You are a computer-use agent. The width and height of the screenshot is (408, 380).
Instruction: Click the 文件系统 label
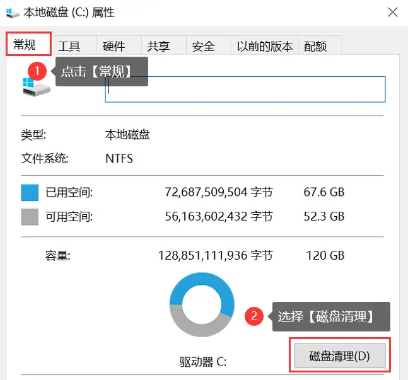click(45, 158)
